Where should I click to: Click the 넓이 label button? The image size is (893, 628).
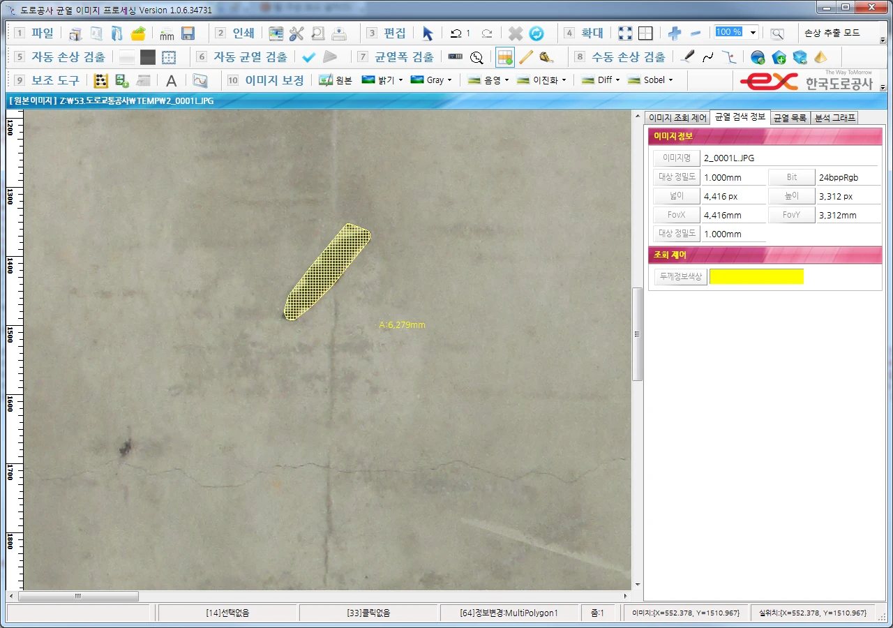click(x=677, y=196)
